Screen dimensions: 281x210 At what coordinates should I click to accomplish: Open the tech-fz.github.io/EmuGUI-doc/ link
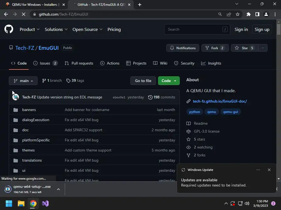click(220, 101)
